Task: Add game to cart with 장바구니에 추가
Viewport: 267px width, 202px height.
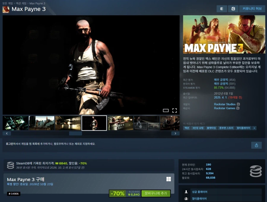Action: click(156, 193)
